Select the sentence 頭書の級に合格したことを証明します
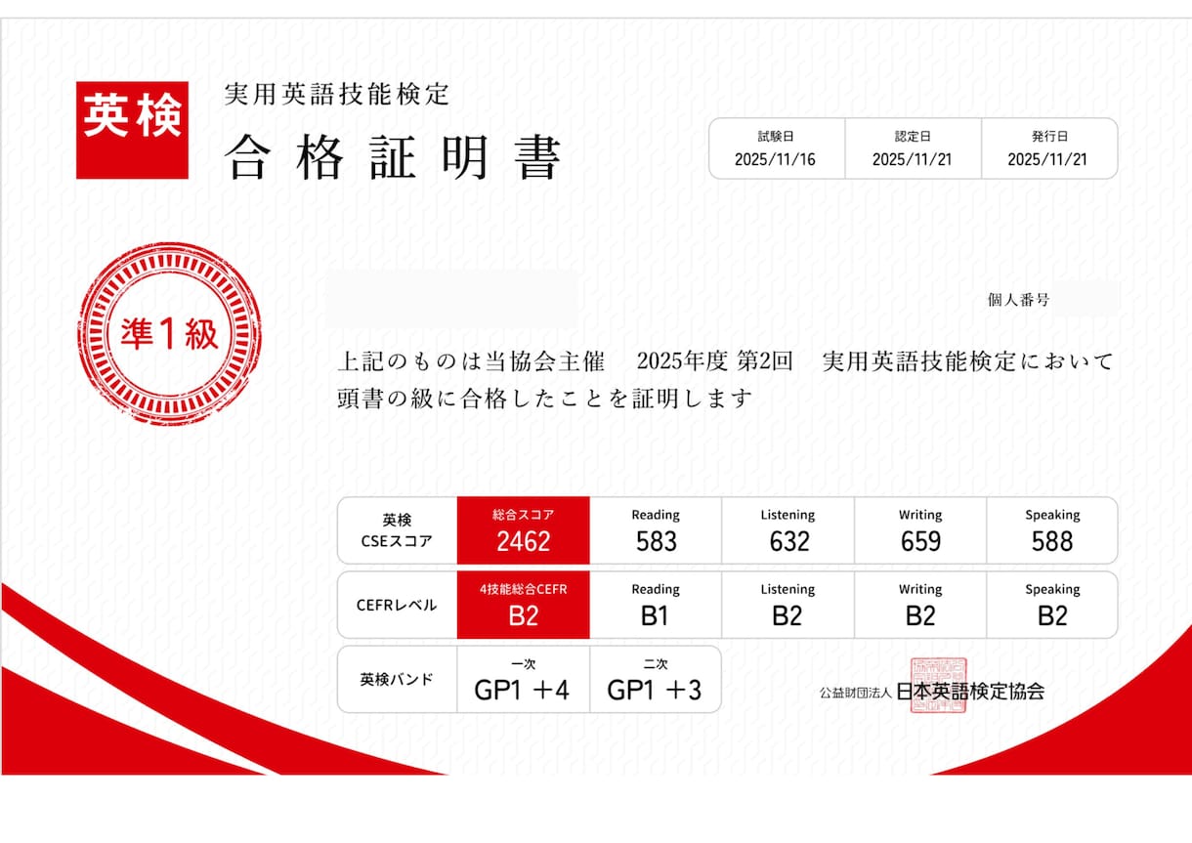The image size is (1192, 843). click(x=545, y=399)
